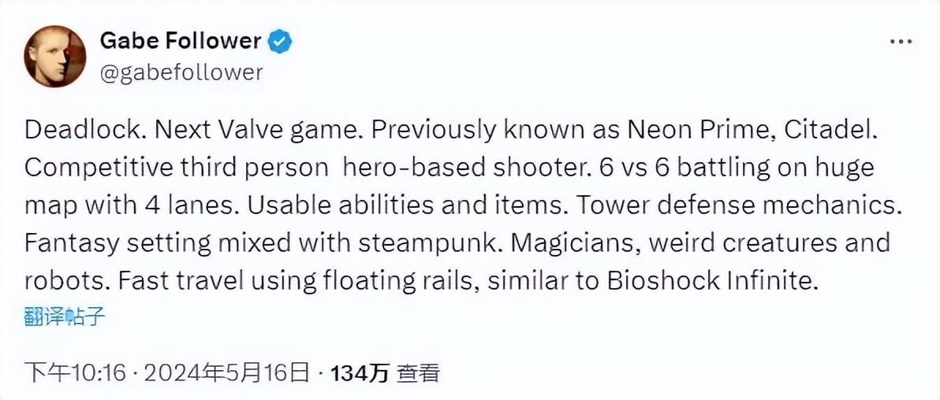Click the 2024年5月16日 post date
The height and width of the screenshot is (400, 940).
click(226, 374)
